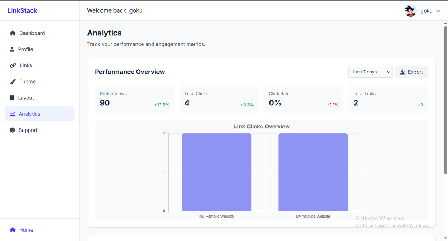
Task: Click the page vertical scrollbar thumb
Action: [x=446, y=100]
